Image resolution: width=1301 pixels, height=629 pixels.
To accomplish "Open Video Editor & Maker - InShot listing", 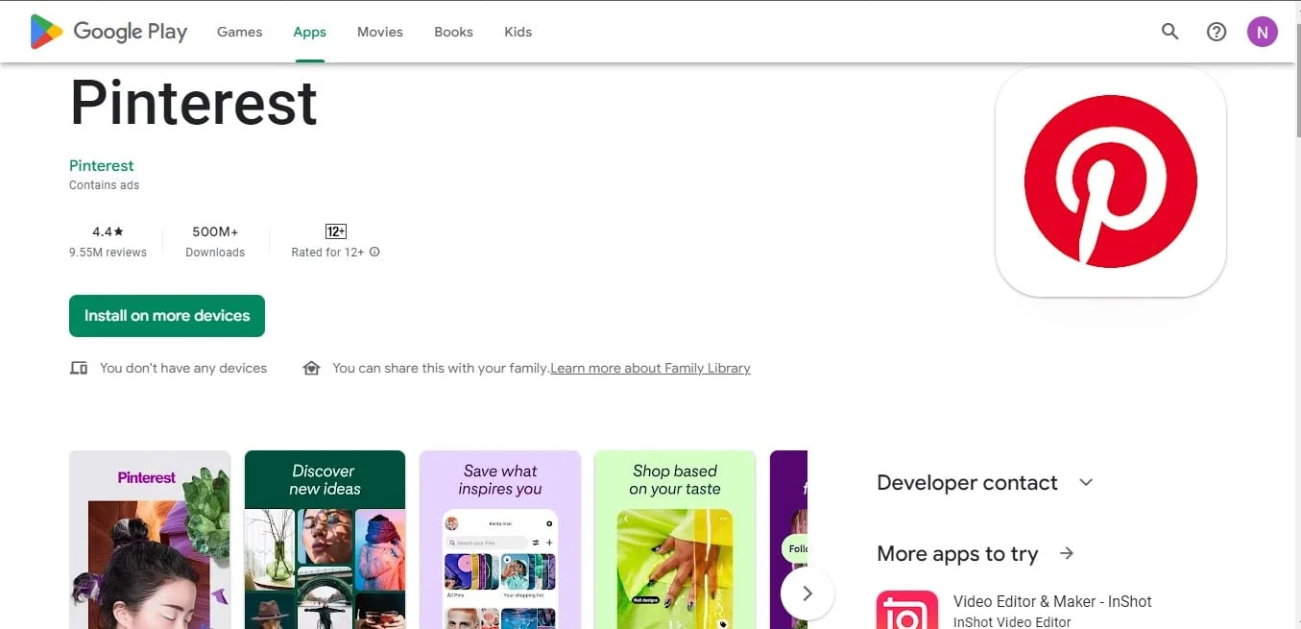I will tap(1052, 601).
